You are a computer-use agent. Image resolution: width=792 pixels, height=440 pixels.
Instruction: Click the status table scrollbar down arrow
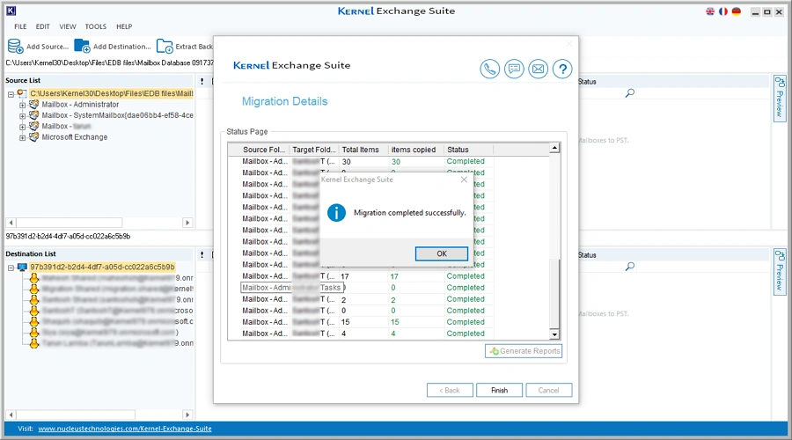point(554,334)
